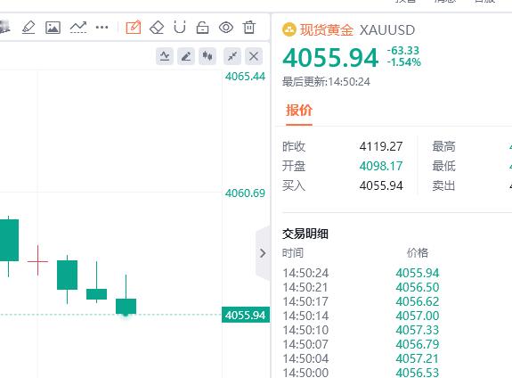Screen dimensions: 512x378
Task: Click the big 4055.94 quote price
Action: click(x=330, y=58)
